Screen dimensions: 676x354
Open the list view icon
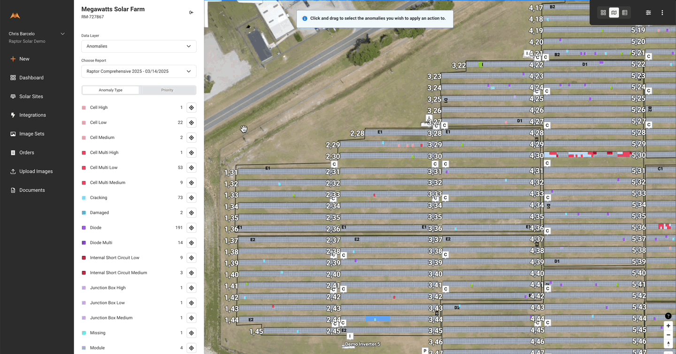coord(625,13)
